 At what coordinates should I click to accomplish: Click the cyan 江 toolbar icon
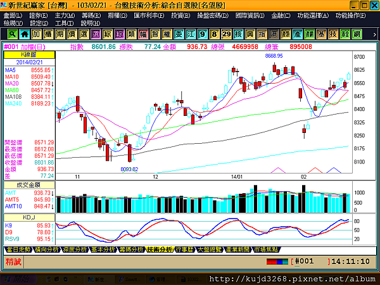pyautogui.click(x=191, y=34)
